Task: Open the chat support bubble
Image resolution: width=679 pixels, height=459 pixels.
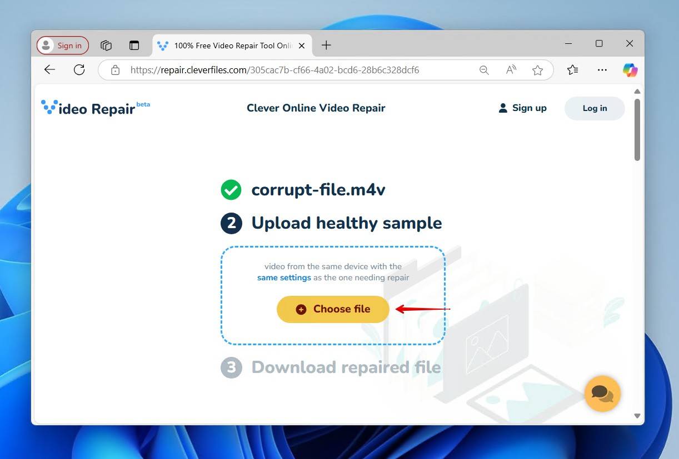Action: tap(602, 394)
